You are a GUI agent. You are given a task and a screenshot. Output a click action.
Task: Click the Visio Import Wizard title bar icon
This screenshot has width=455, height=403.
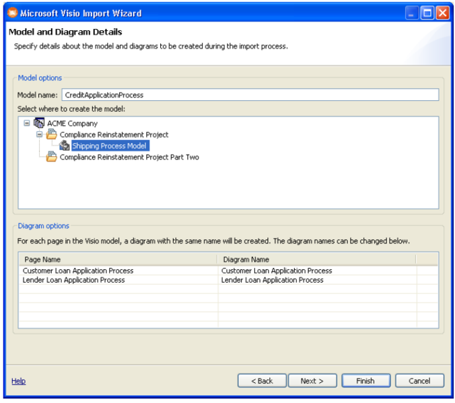point(13,13)
